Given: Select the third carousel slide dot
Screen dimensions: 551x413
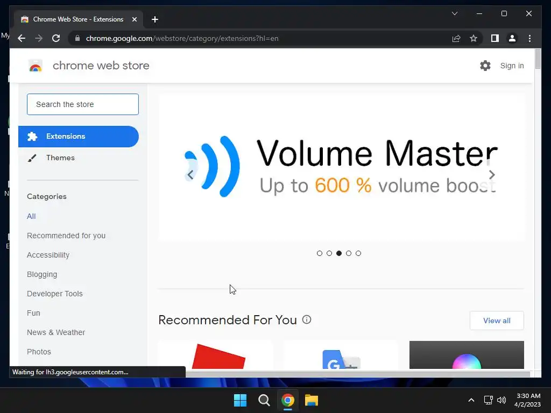Looking at the screenshot, I should [x=339, y=253].
